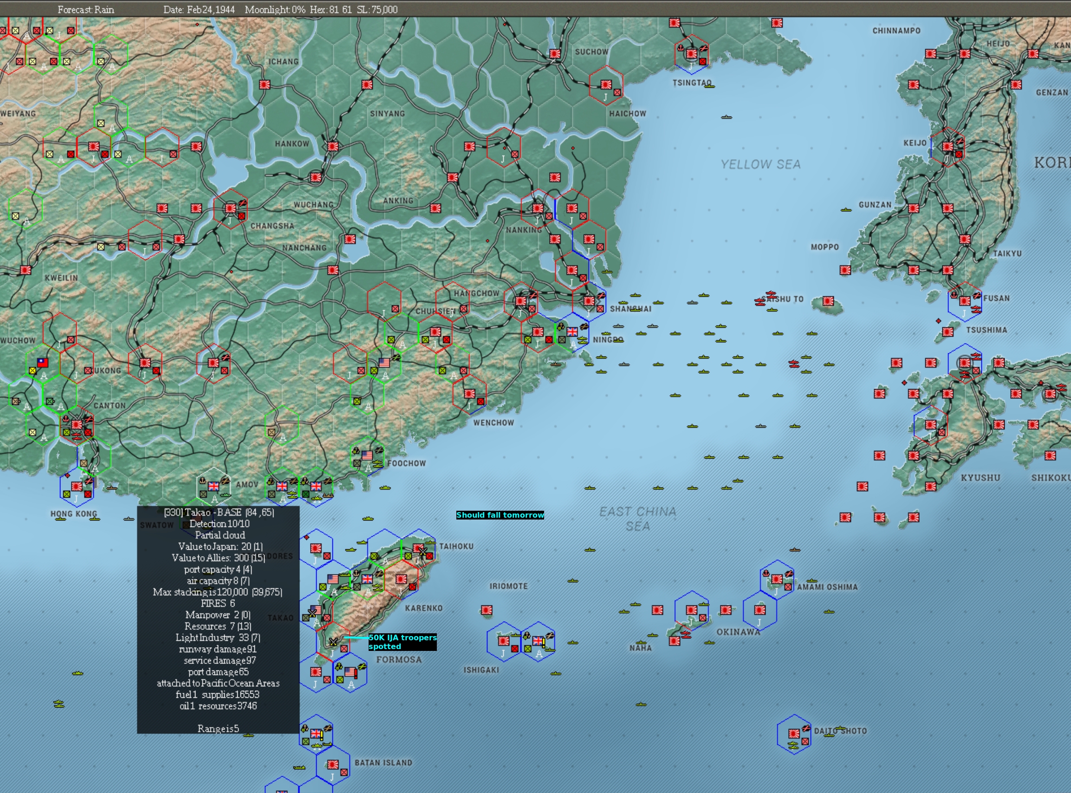Click the EAST CHINA SEA map label

638,519
